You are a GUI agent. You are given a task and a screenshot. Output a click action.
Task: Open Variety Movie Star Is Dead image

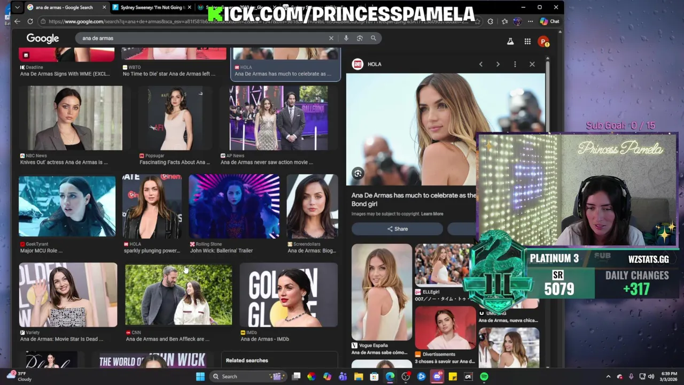(x=68, y=294)
